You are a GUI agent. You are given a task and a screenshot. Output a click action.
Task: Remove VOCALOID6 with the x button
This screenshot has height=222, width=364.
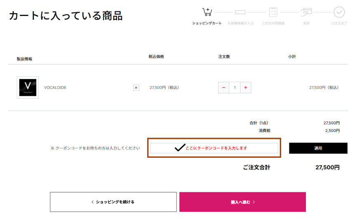tap(136, 88)
